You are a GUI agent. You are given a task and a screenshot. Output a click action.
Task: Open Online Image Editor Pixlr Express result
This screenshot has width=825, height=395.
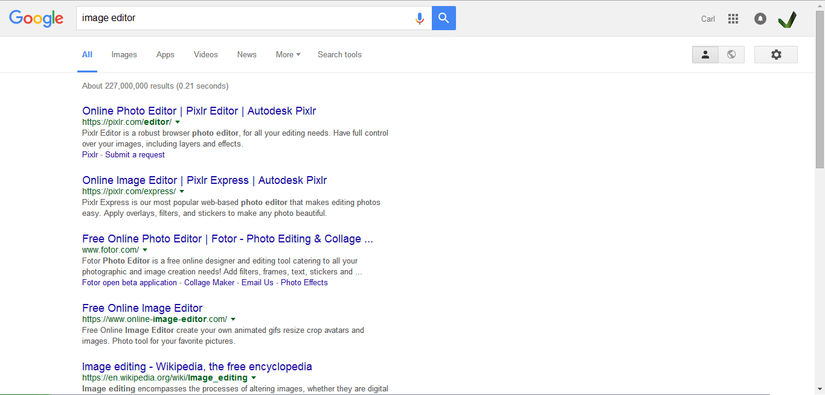point(205,180)
